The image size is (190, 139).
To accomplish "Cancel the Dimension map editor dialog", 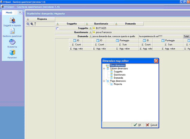I will [x=152, y=125].
